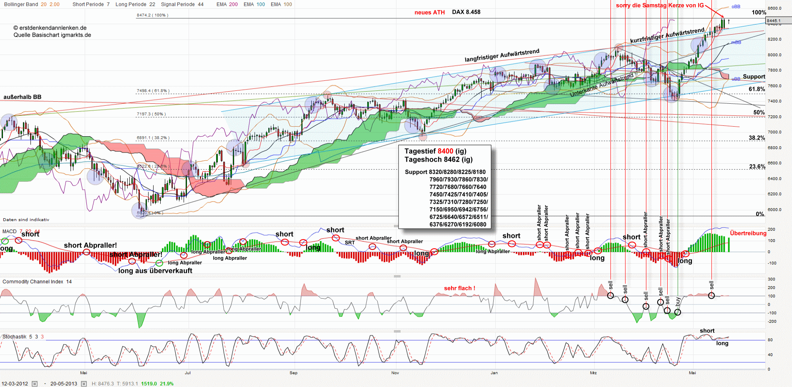Click the red 'neues ATH' annotation
Screen dimensions: 792x387
[429, 12]
